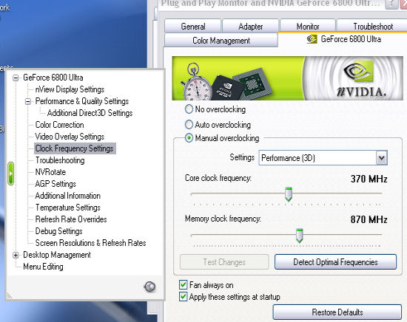The height and width of the screenshot is (322, 407).
Task: Click the NVIDIA eye icon on GeForce tab
Action: [312, 39]
